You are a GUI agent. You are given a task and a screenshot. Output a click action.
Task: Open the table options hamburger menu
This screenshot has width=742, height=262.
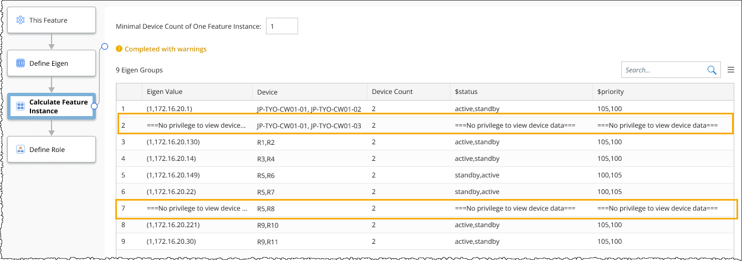tap(730, 70)
